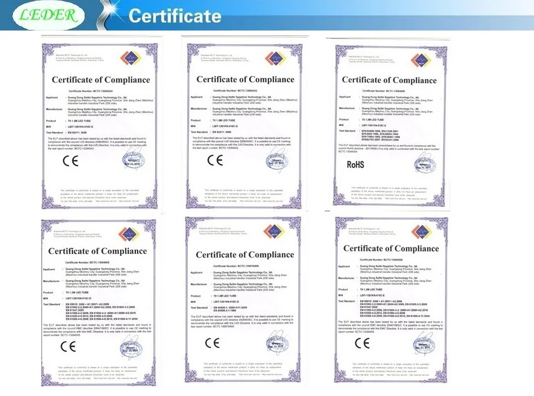Click the "T8 1.2M LED TUBE" product on certificate BCTC-13094008
The image size is (534, 396).
pyautogui.click(x=371, y=290)
